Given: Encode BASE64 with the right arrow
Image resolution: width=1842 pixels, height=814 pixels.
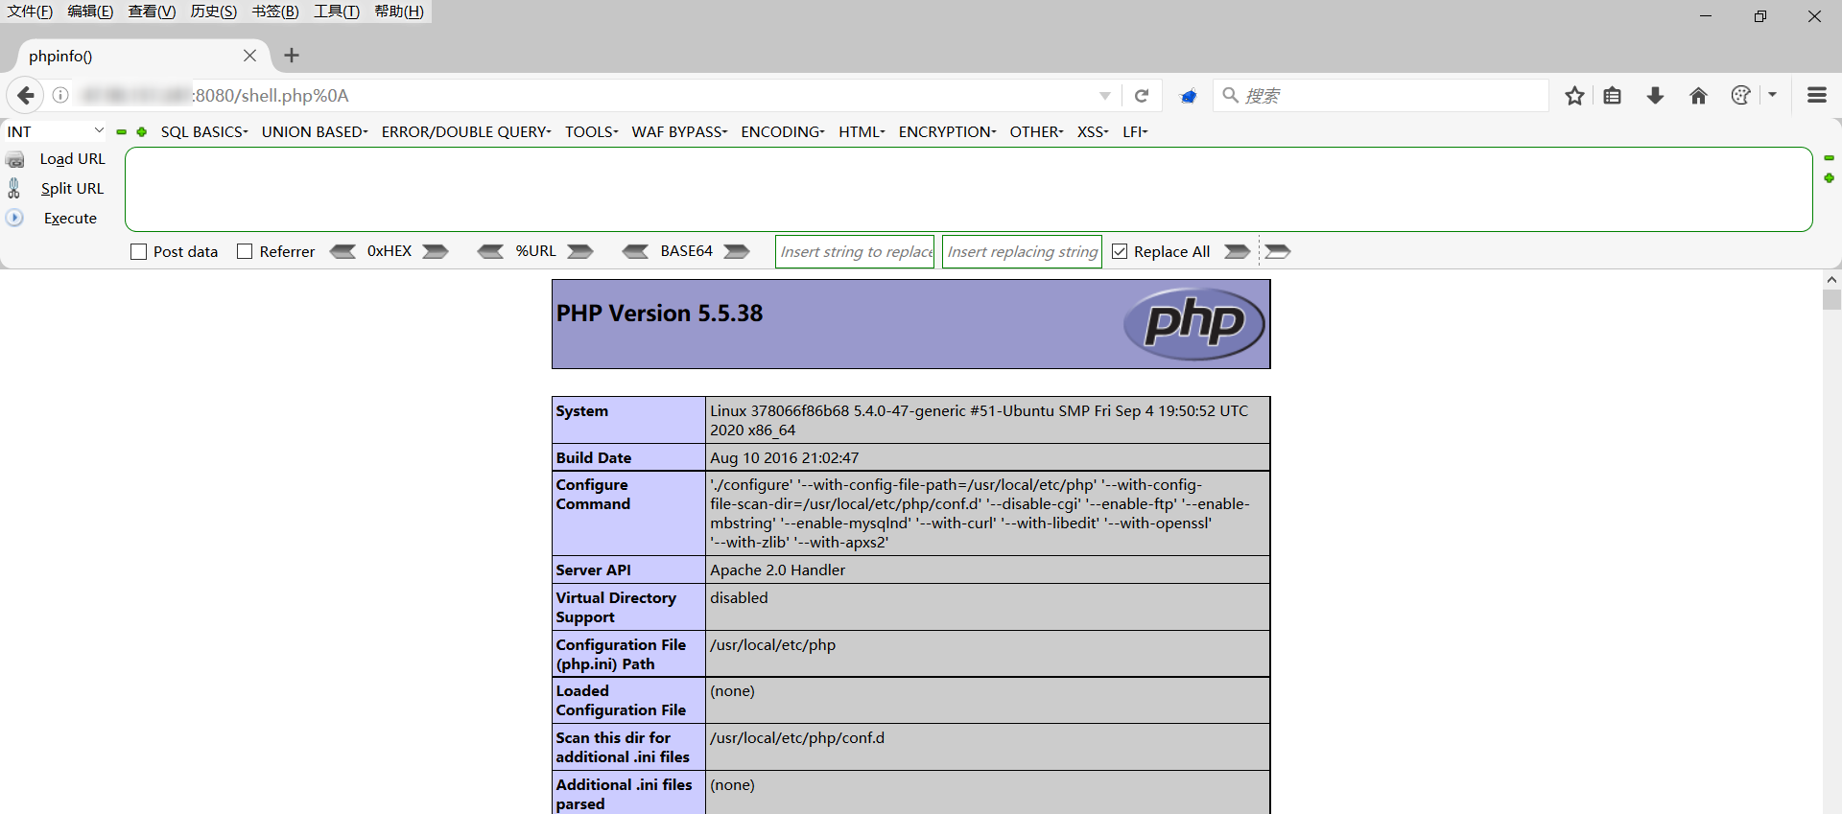Looking at the screenshot, I should tap(737, 251).
